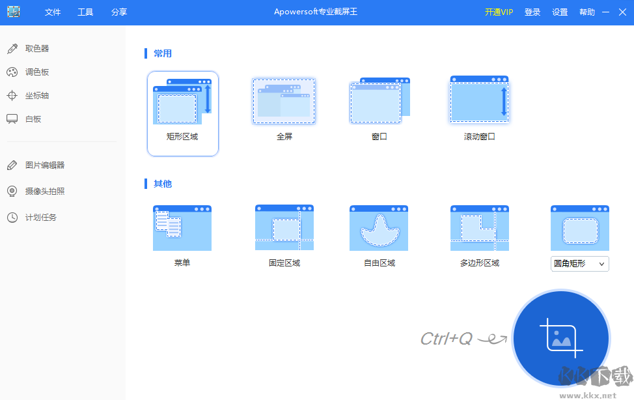Click the 计划任务 label in the sidebar
634x400 pixels.
tap(41, 218)
